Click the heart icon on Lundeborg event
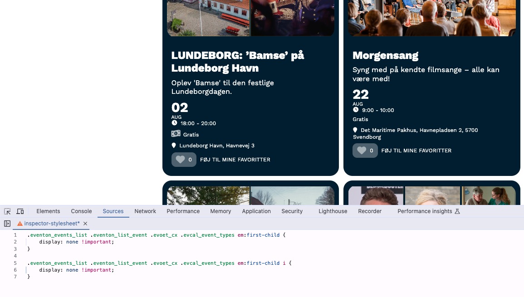This screenshot has width=524, height=297. point(180,160)
